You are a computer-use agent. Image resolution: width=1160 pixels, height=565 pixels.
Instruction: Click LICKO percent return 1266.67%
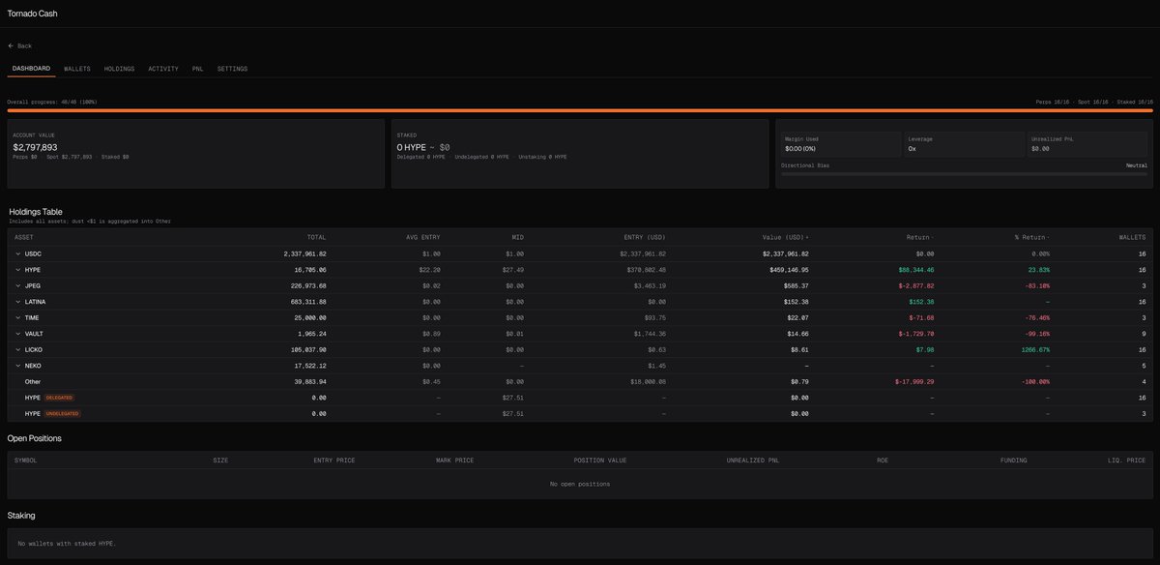pyautogui.click(x=1035, y=349)
